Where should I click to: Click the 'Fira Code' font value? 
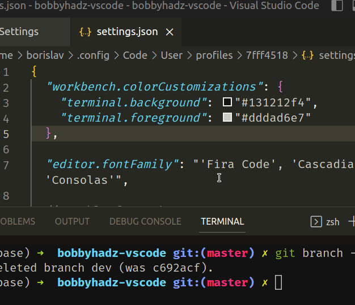tap(238, 164)
